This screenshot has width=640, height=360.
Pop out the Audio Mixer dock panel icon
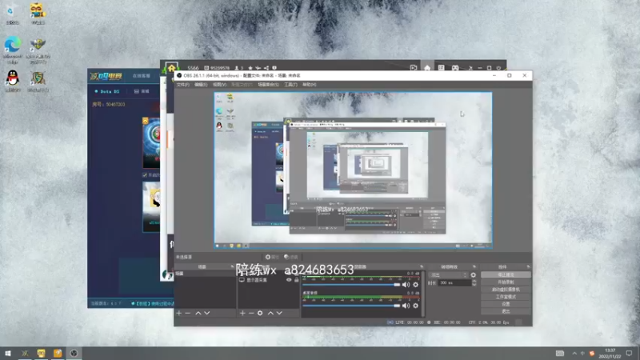tap(422, 266)
